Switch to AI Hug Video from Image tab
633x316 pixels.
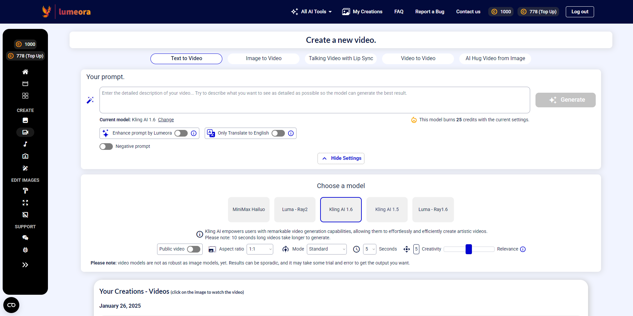pyautogui.click(x=495, y=58)
